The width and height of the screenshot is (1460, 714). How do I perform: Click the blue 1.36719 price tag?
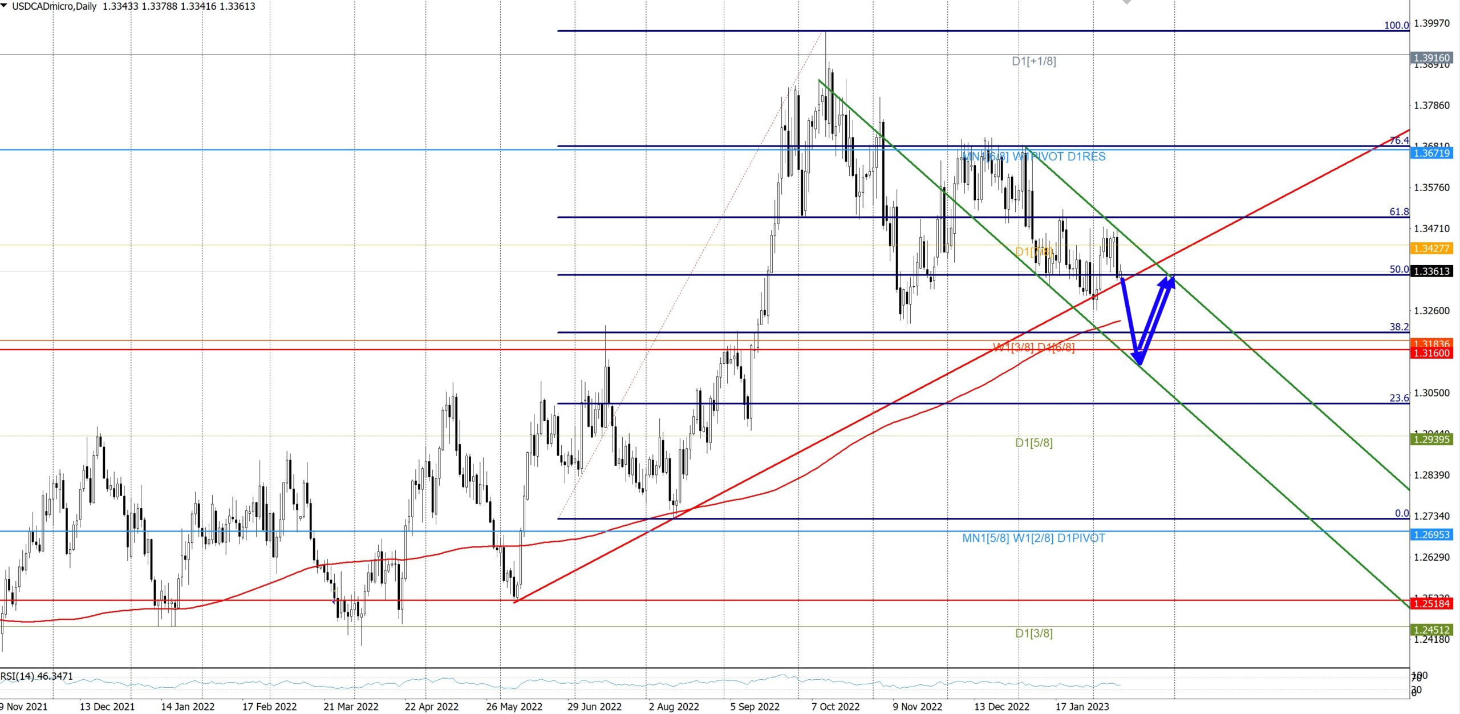tap(1431, 153)
